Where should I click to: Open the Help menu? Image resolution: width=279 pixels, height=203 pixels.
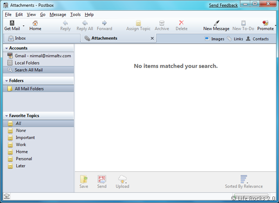pyautogui.click(x=89, y=15)
